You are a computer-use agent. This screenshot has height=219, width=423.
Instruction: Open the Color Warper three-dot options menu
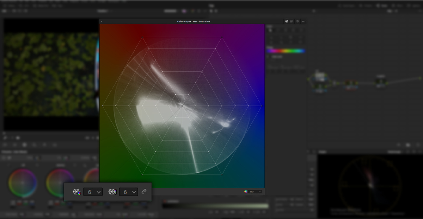(x=304, y=21)
